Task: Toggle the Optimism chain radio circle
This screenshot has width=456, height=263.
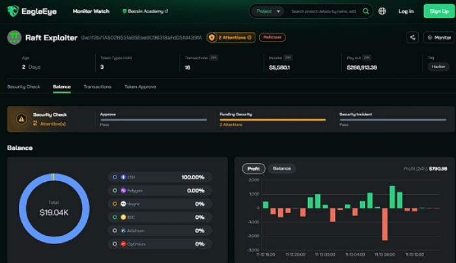Action: (x=115, y=244)
